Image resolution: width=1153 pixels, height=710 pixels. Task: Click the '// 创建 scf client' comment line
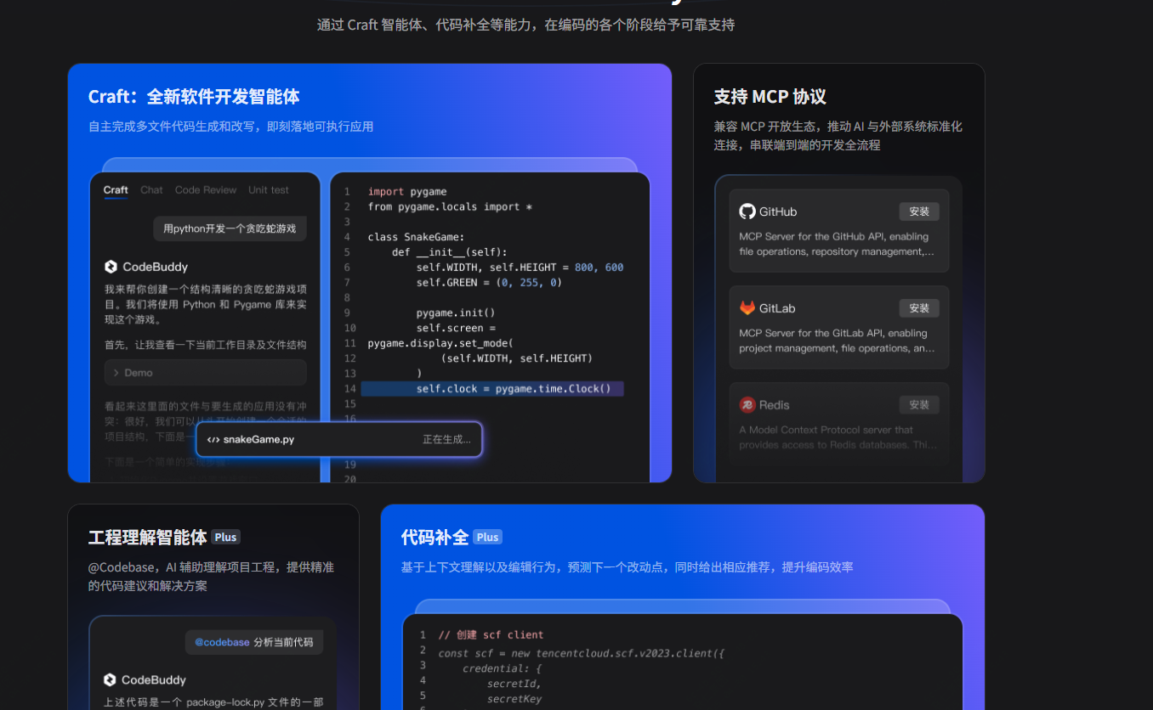pos(491,634)
